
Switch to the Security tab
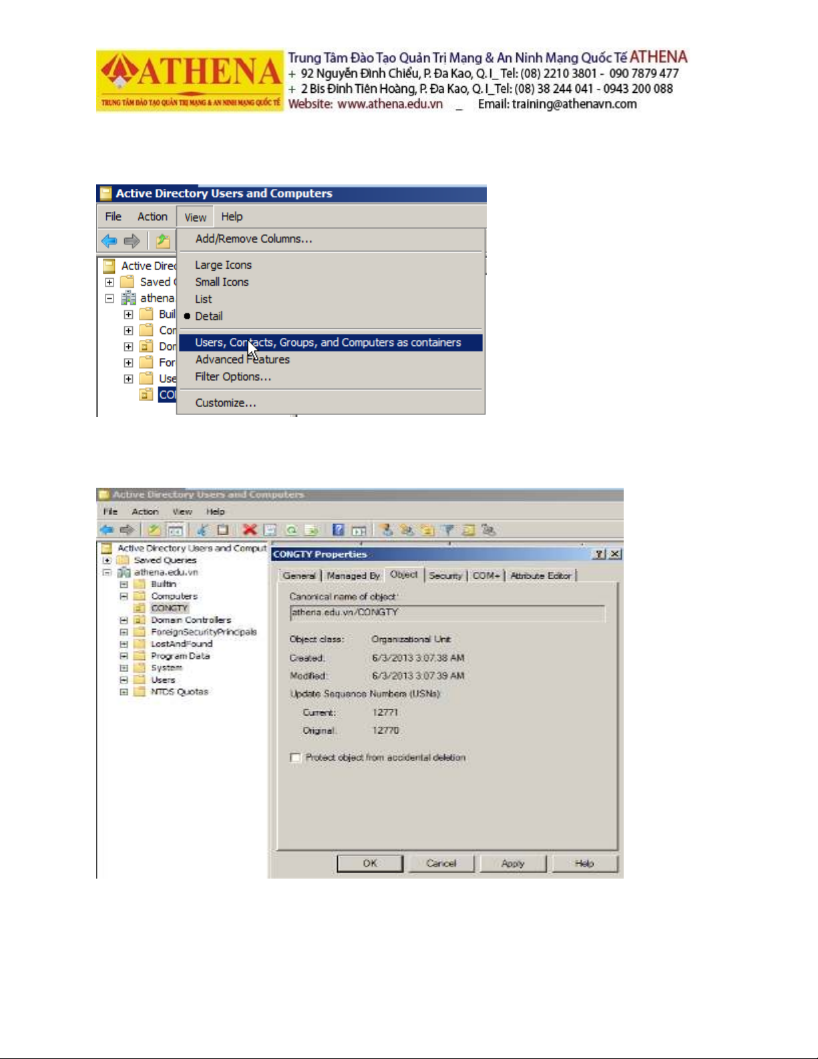click(445, 575)
